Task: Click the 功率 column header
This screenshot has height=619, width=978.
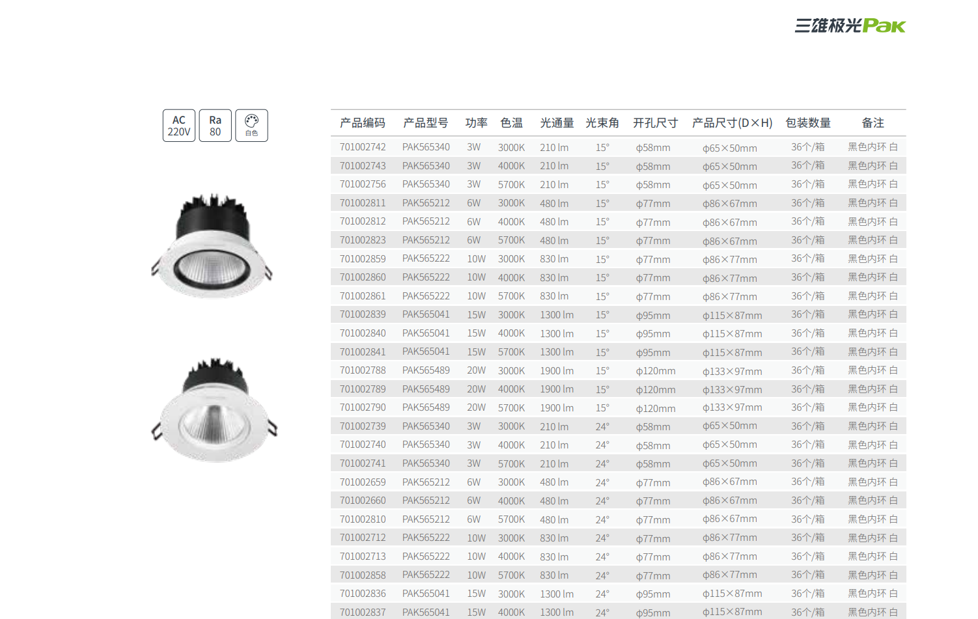Action: (x=476, y=123)
